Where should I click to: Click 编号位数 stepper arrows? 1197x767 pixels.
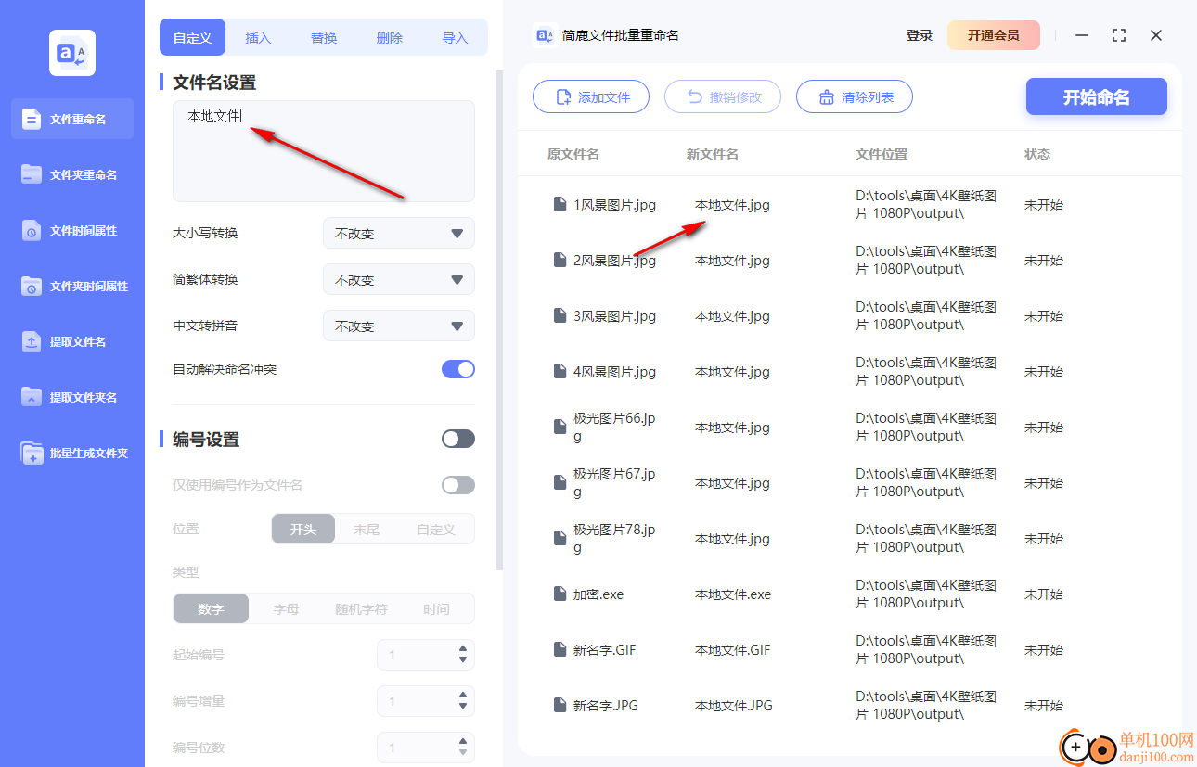tap(463, 748)
